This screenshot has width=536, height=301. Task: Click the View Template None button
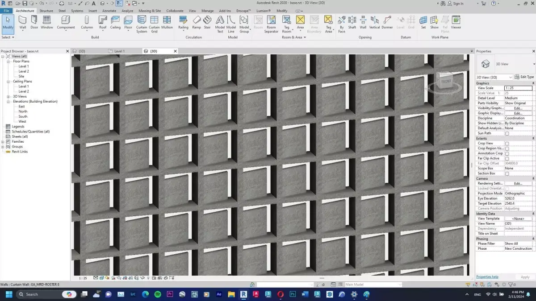click(518, 219)
